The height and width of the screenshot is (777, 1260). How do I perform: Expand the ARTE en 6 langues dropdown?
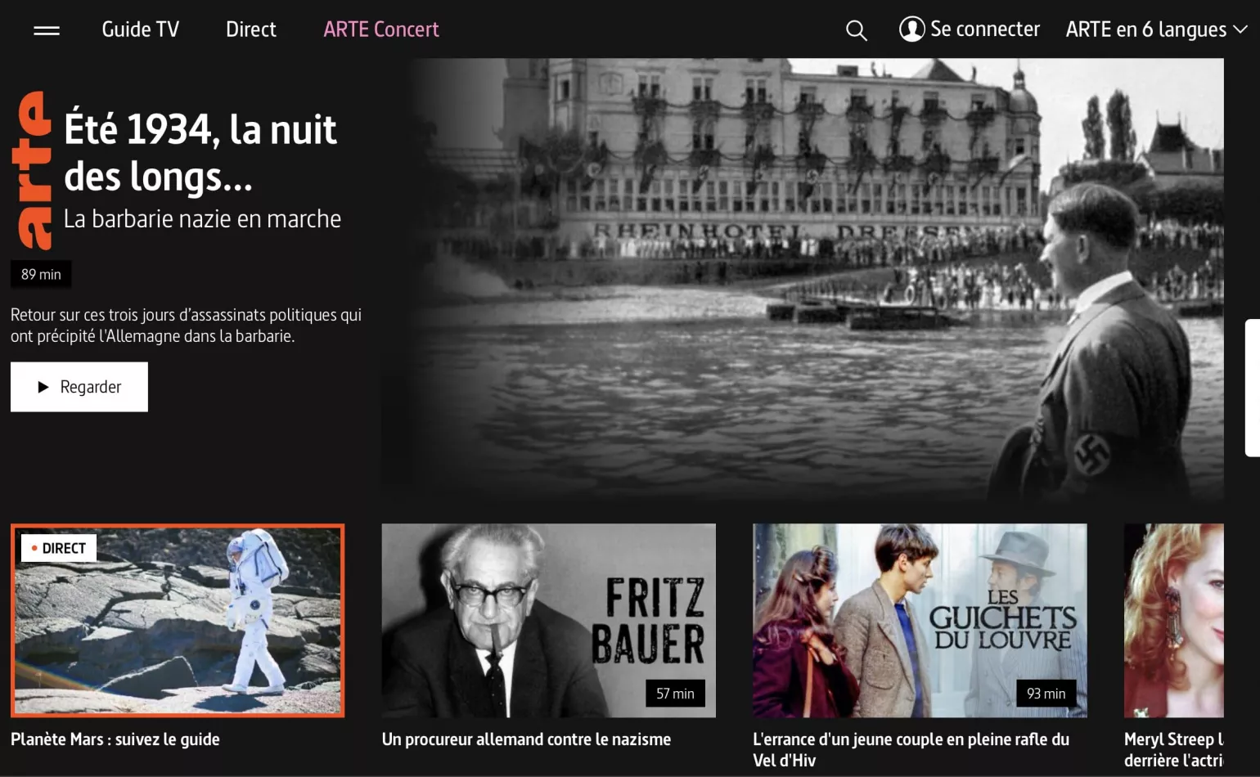tap(1145, 29)
